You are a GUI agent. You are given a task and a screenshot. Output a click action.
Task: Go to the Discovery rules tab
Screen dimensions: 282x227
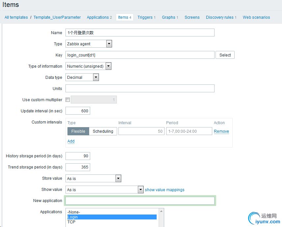pyautogui.click(x=219, y=17)
